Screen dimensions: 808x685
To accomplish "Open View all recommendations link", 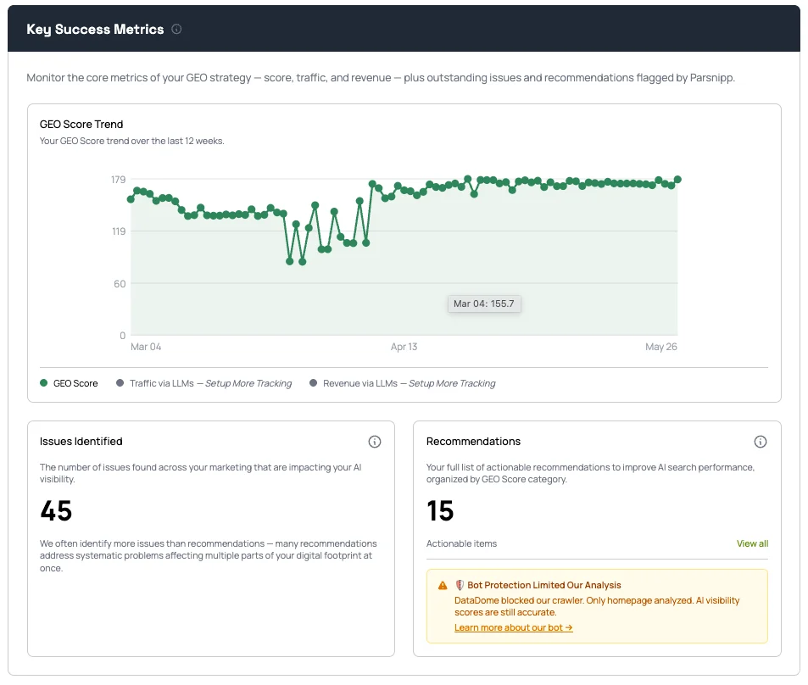I will click(752, 543).
